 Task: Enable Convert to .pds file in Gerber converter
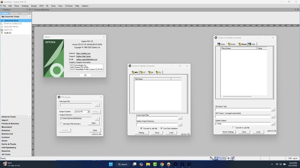(234, 128)
